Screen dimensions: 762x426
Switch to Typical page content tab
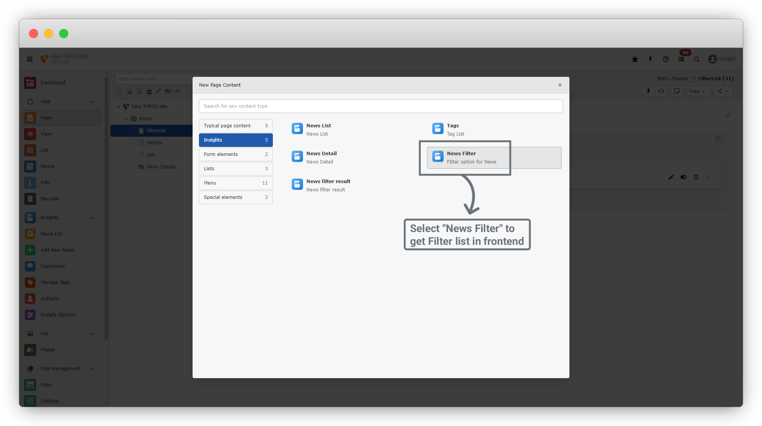(x=236, y=126)
